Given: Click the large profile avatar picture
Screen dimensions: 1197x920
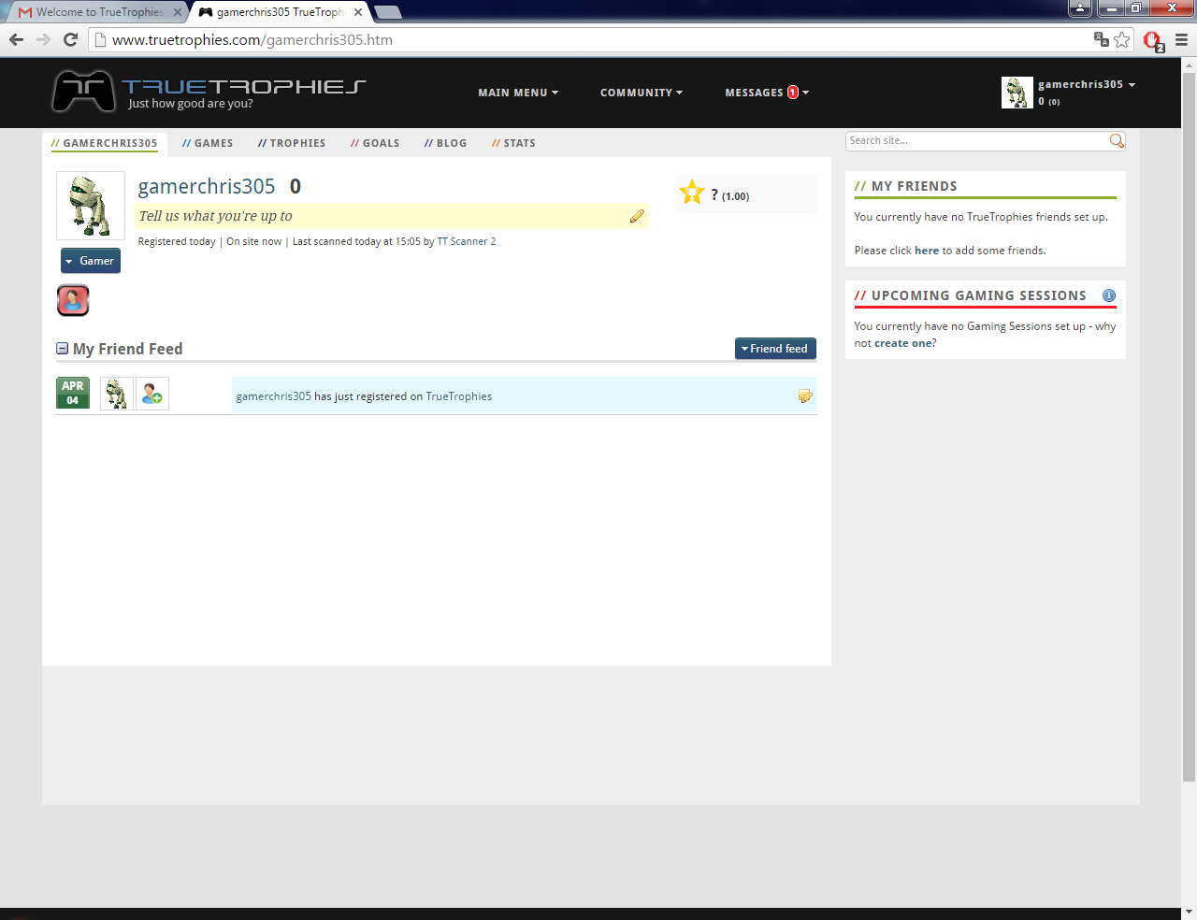Looking at the screenshot, I should [91, 206].
